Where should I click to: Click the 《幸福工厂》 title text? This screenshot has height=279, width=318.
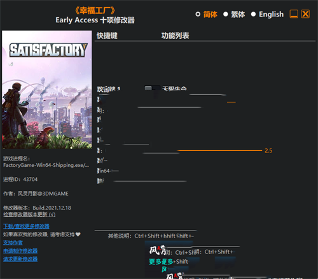coord(95,11)
